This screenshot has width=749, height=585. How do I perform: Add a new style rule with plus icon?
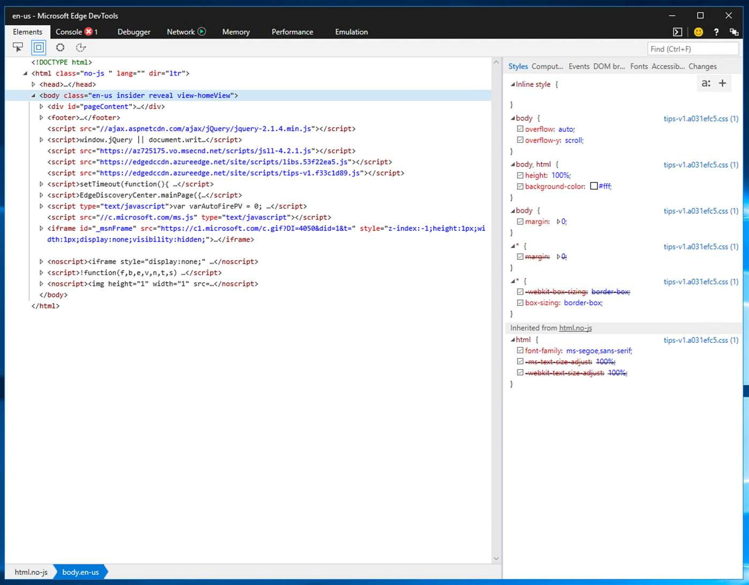tap(722, 83)
